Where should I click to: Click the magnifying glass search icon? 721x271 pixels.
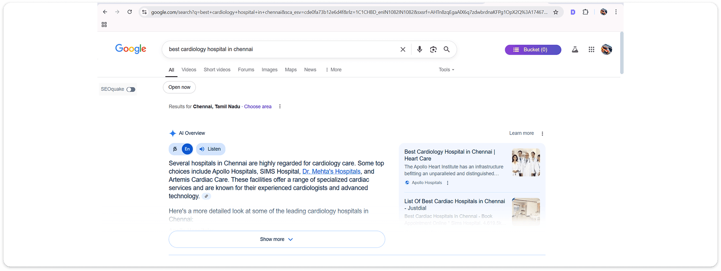446,49
